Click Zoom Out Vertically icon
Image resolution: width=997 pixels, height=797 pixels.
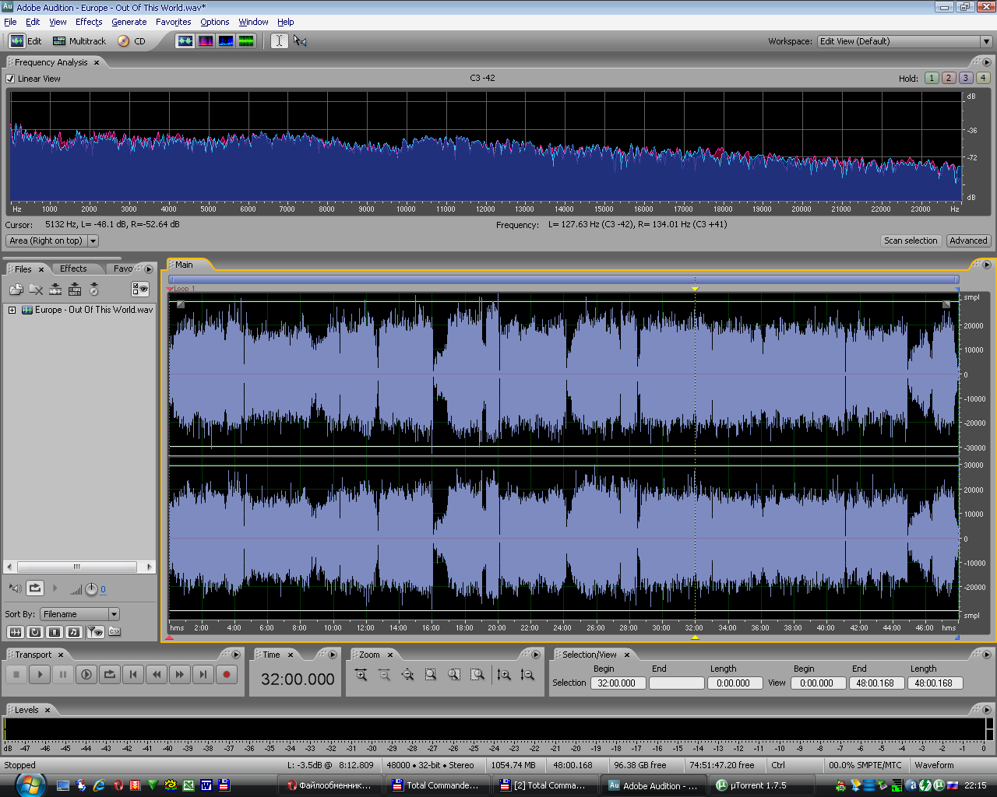pyautogui.click(x=527, y=675)
